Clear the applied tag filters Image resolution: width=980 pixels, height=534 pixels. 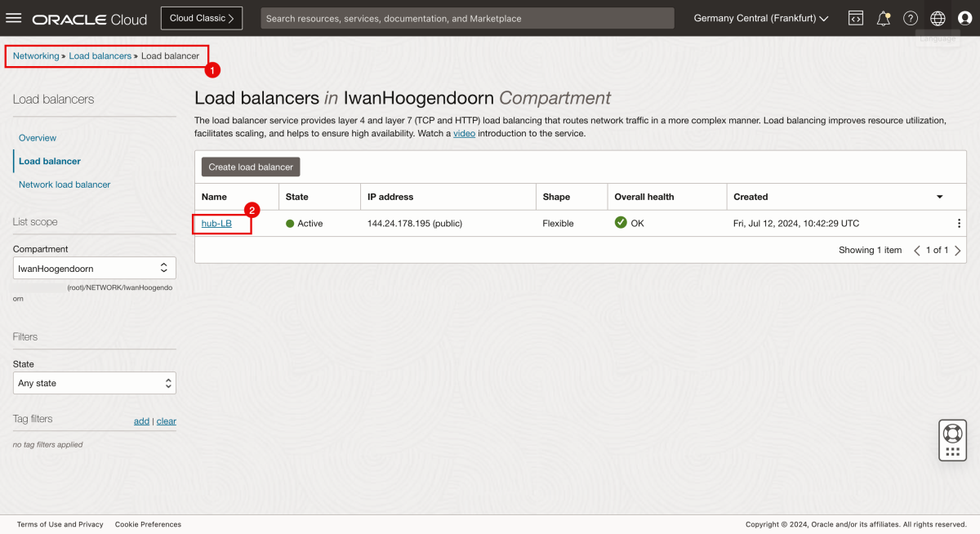[167, 421]
